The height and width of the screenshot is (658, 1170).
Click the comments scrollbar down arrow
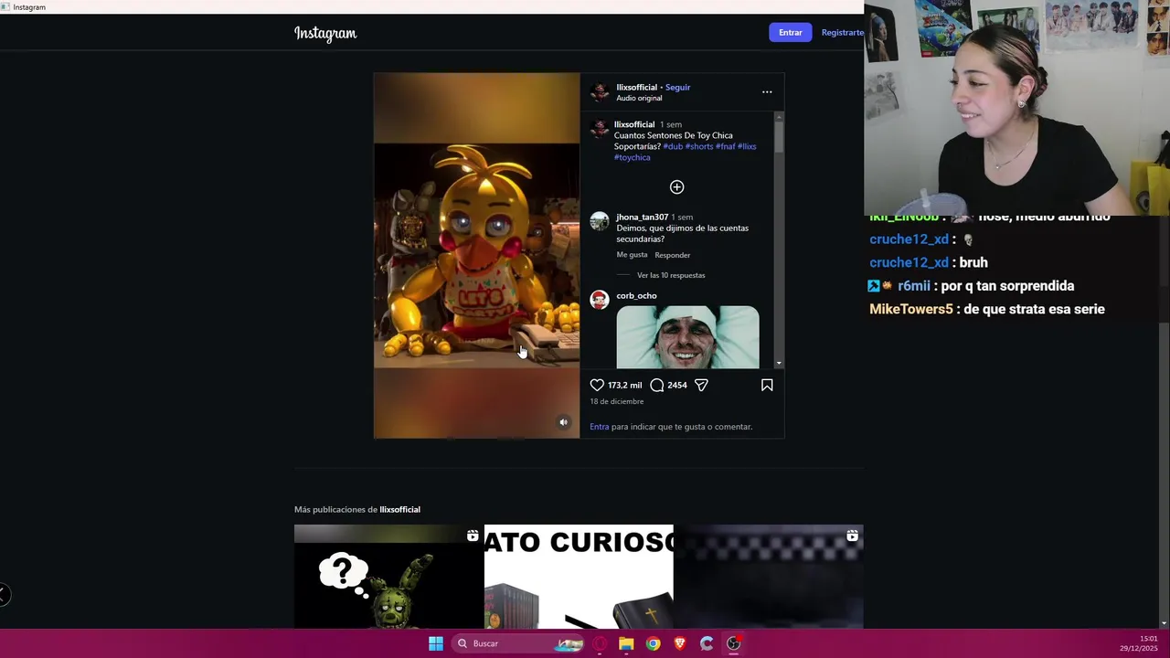tap(779, 363)
